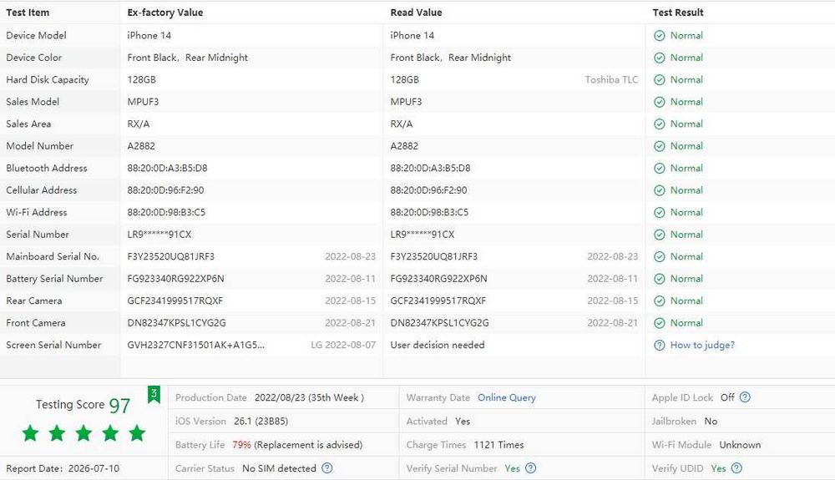Viewport: 835px width, 480px height.
Task: Click read value RX/A for Sales Area
Action: pyautogui.click(x=402, y=124)
